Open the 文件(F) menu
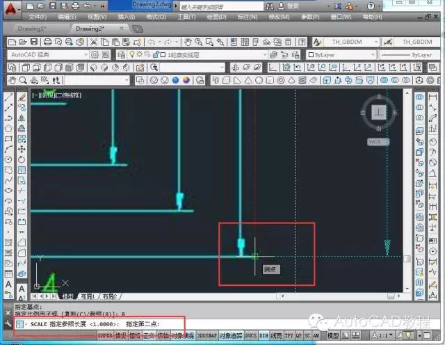 click(38, 17)
